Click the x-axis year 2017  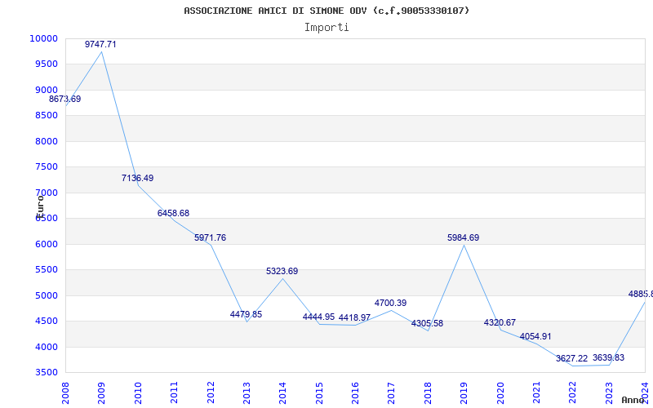click(x=392, y=392)
